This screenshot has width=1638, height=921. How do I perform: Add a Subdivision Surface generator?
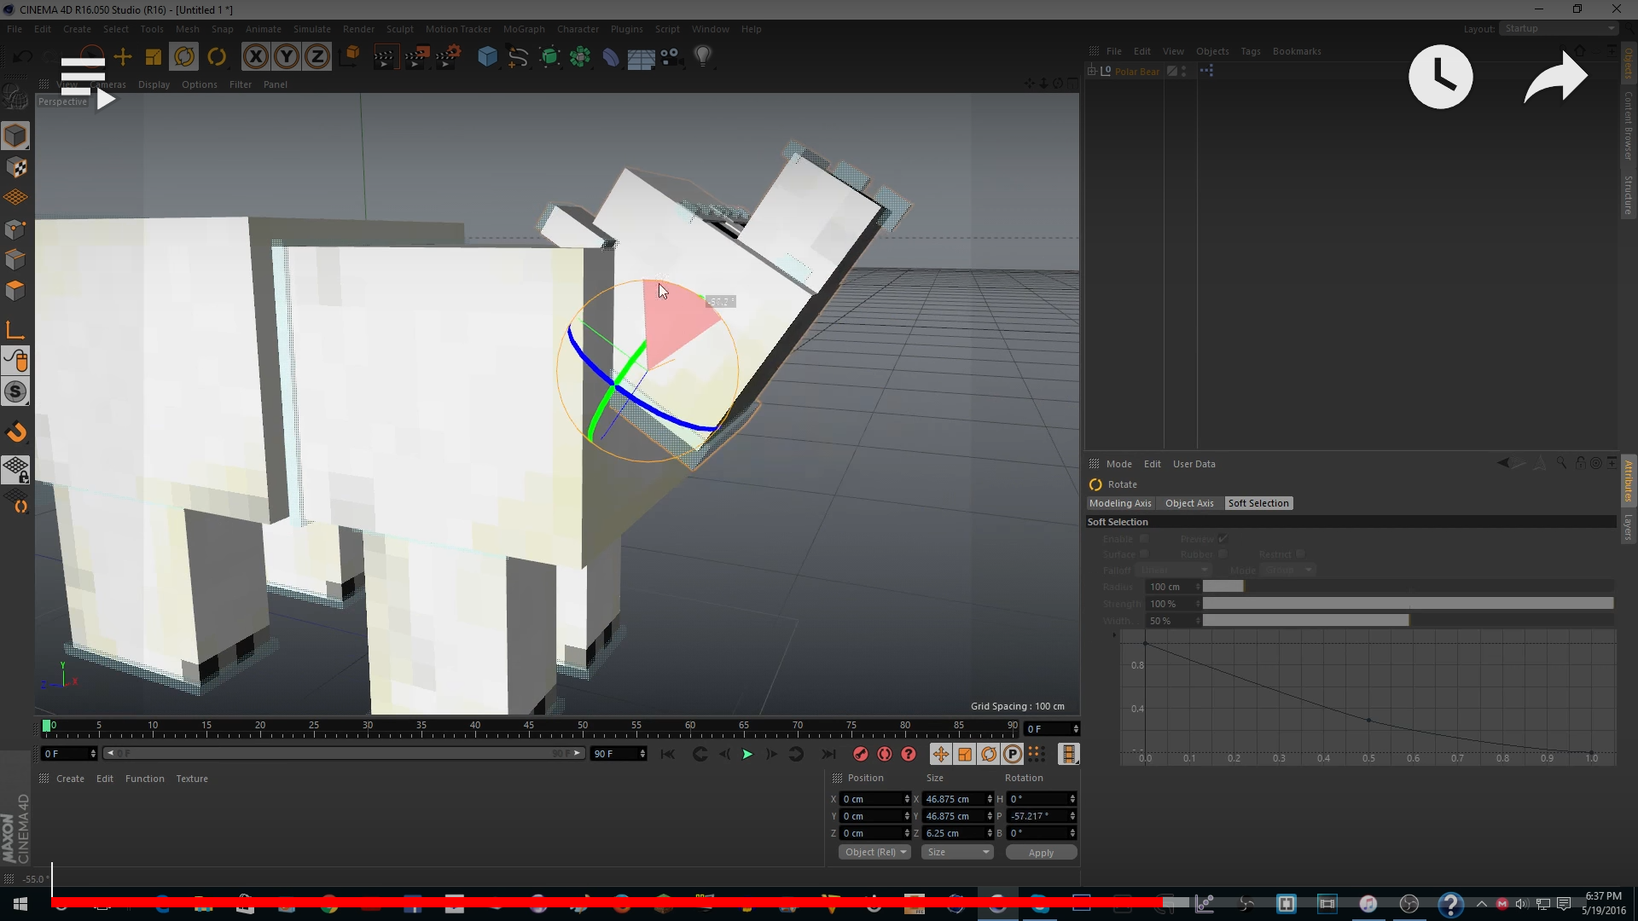549,57
